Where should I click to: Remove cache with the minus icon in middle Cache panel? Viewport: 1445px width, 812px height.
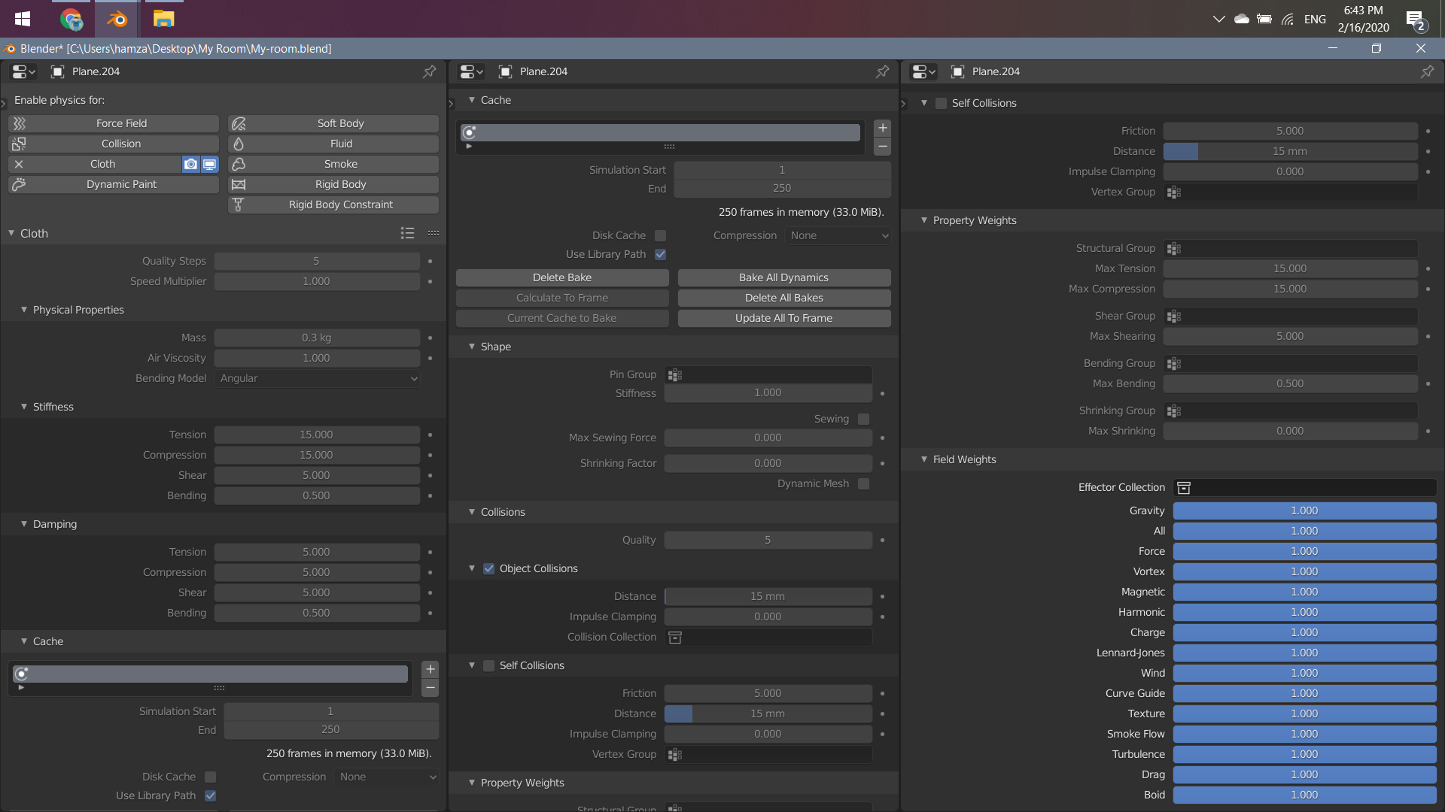point(883,147)
